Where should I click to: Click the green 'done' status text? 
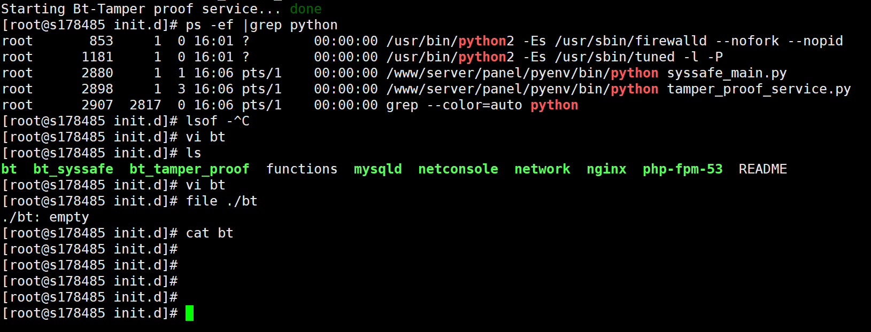coord(306,9)
